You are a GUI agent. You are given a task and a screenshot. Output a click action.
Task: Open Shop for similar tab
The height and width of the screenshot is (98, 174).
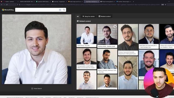[x=89, y=16]
